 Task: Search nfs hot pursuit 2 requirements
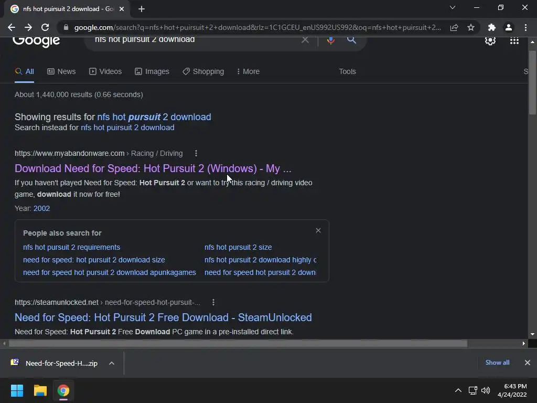pos(71,247)
